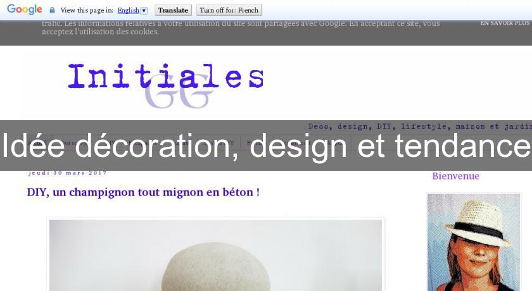Click the Google logo in translate bar

[25, 9]
